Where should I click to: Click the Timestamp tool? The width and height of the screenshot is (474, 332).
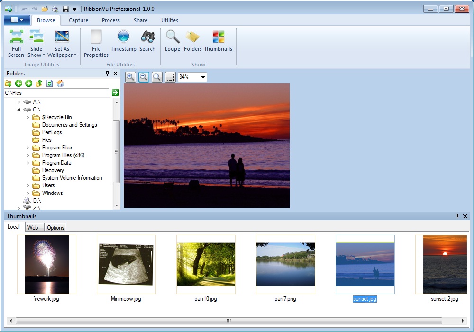[x=123, y=41]
